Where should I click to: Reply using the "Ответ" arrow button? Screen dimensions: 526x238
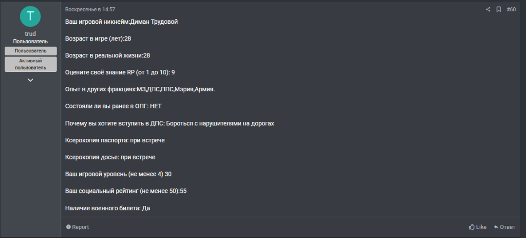pos(505,227)
